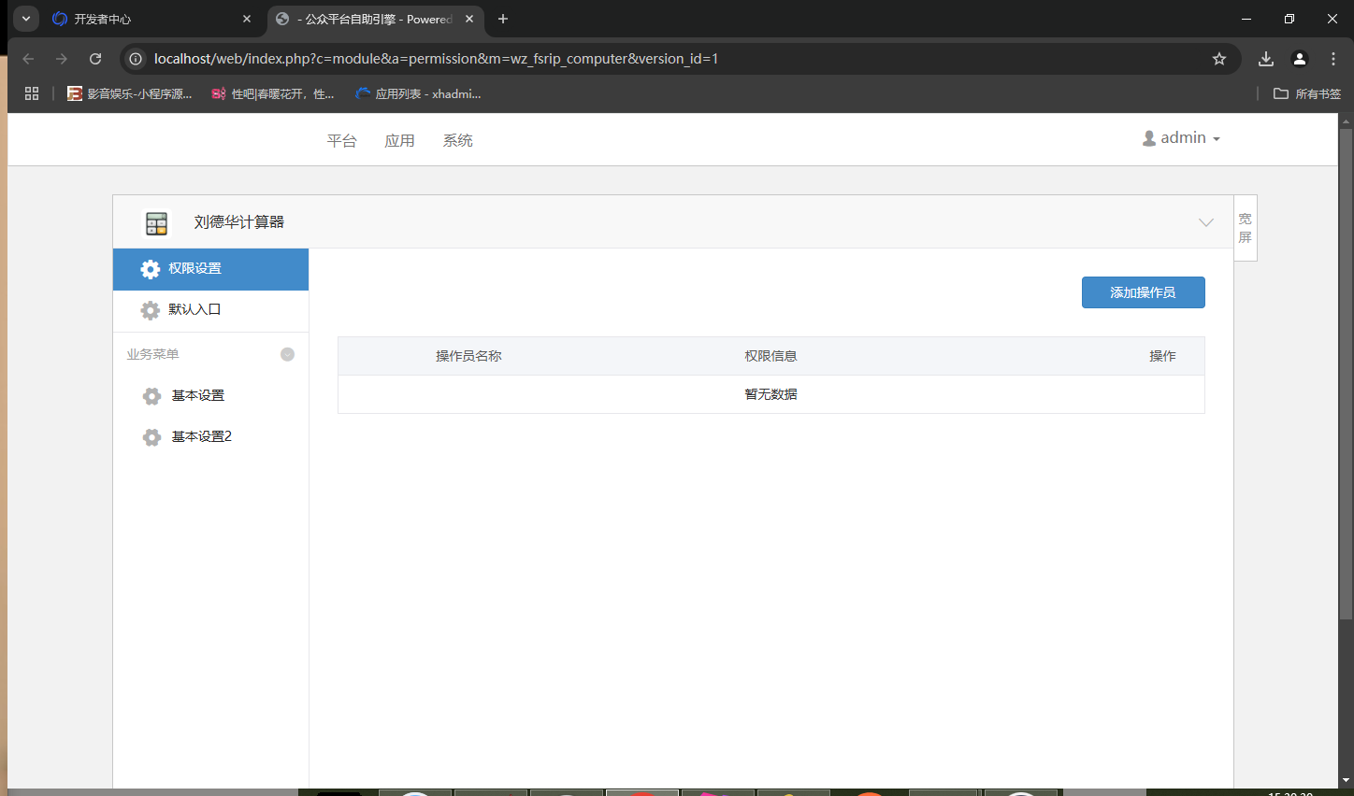Click the gear icon beside 基本设置2
This screenshot has height=796, width=1354.
[x=151, y=437]
